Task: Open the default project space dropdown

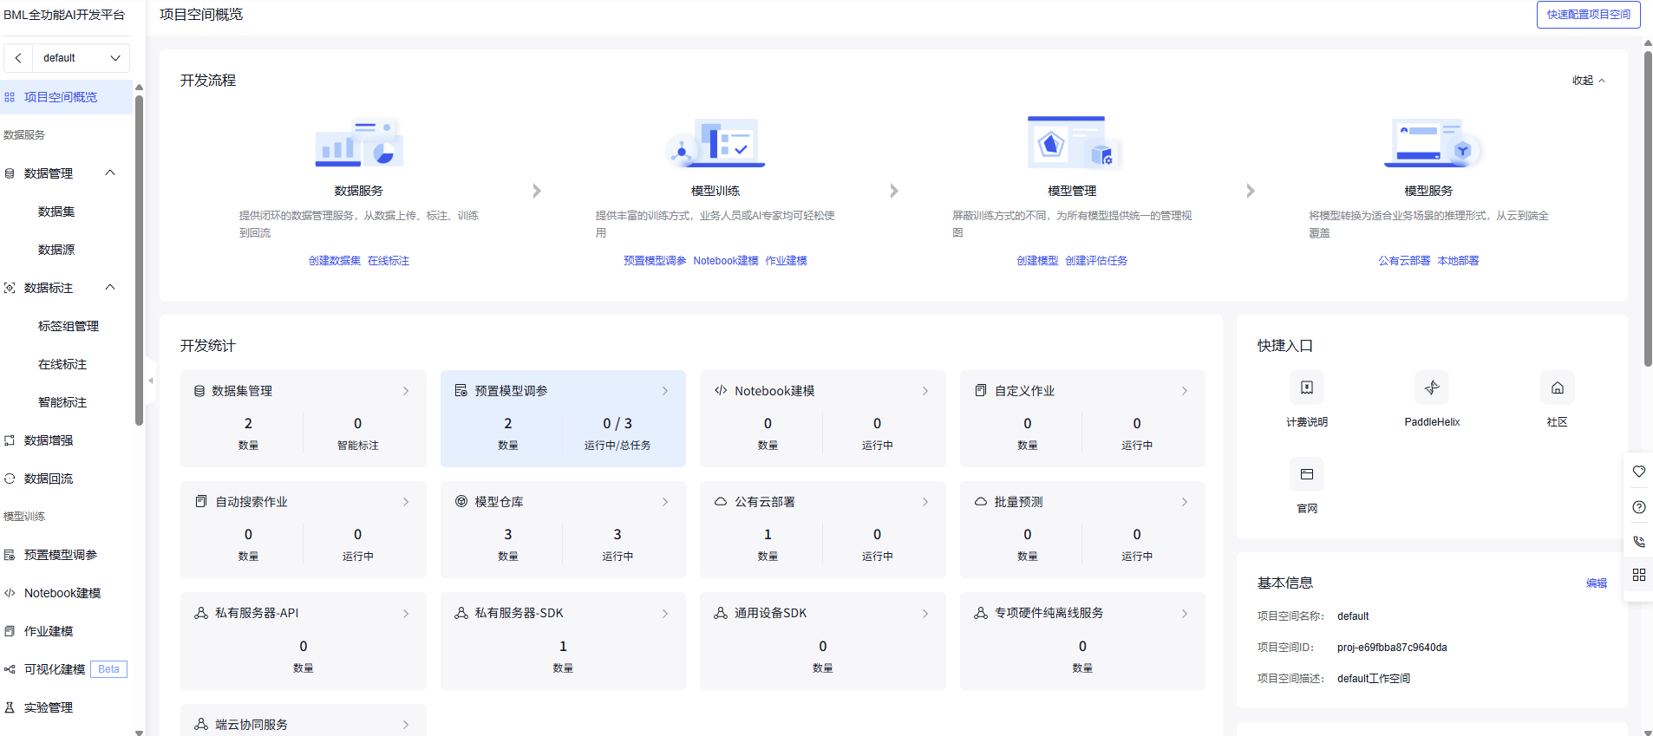Action: (82, 58)
